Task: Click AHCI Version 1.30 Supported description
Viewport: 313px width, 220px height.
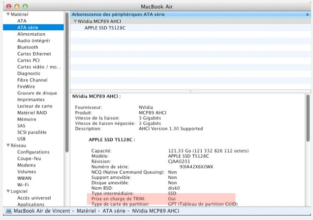Action: (x=171, y=129)
